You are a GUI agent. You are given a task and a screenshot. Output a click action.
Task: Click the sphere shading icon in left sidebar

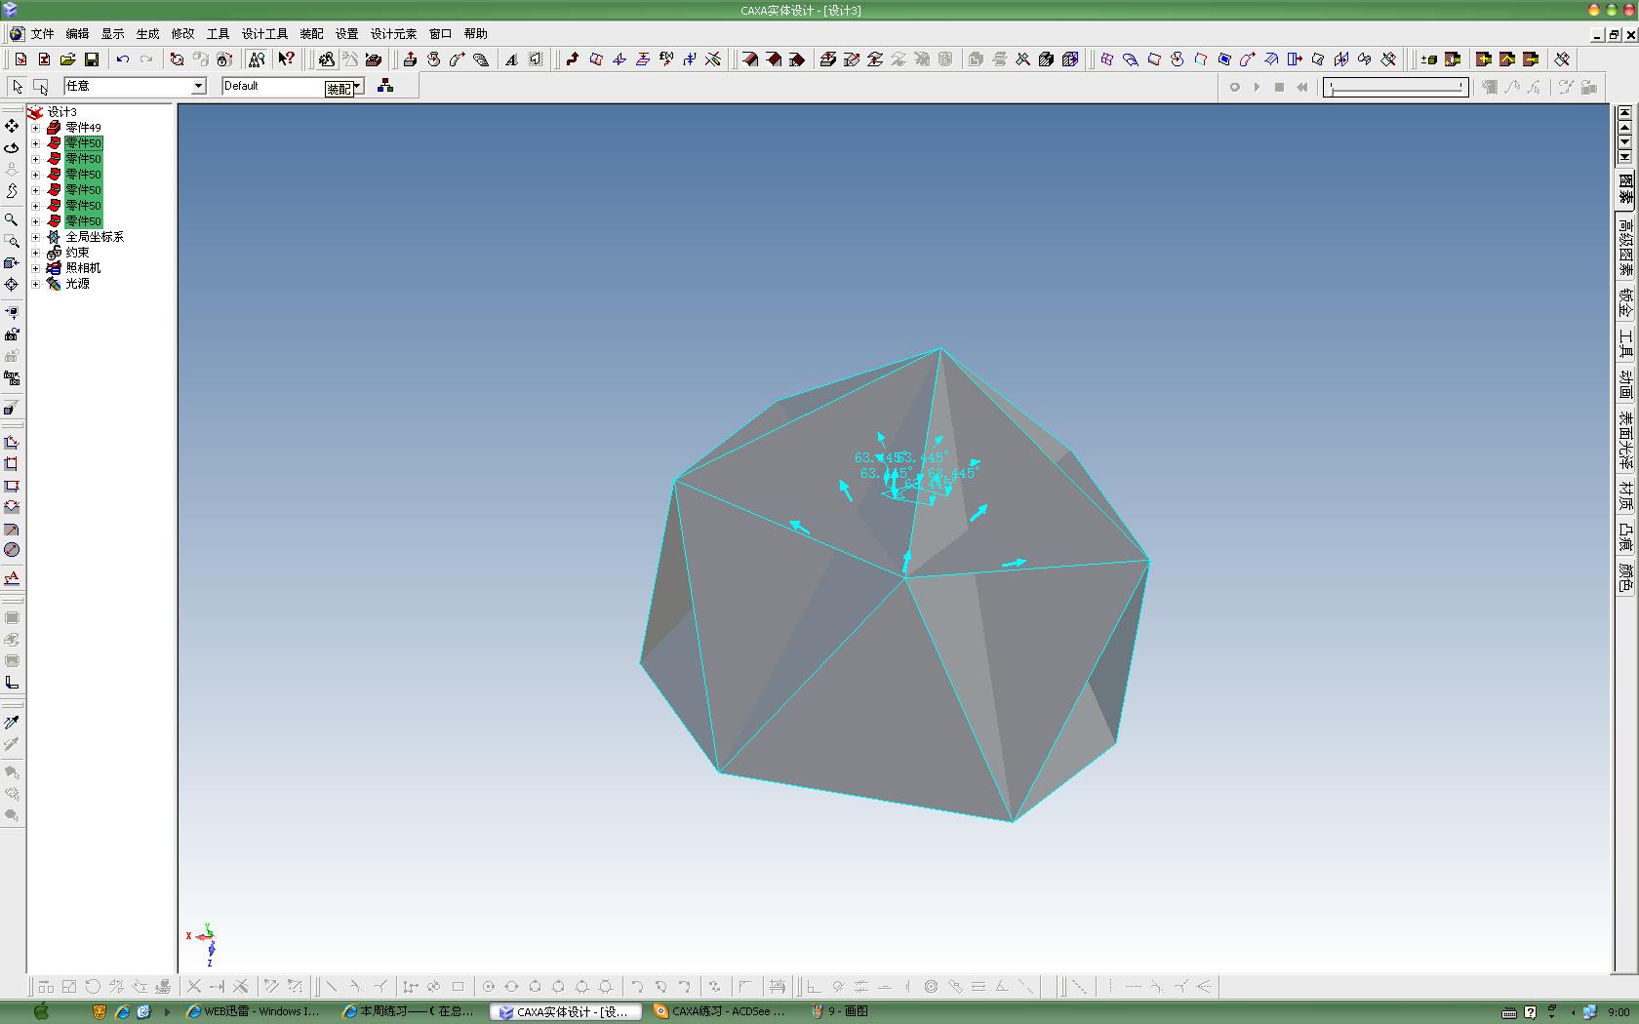[x=12, y=550]
